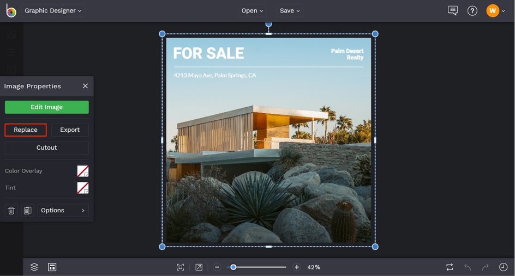
Task: Click the top-right corner resize handle
Action: click(x=375, y=34)
